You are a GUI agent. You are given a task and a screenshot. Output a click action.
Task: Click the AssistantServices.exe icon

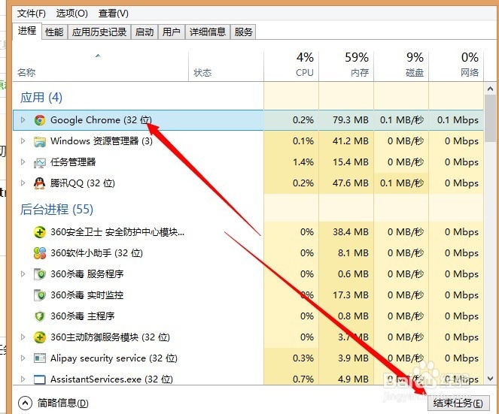(40, 379)
